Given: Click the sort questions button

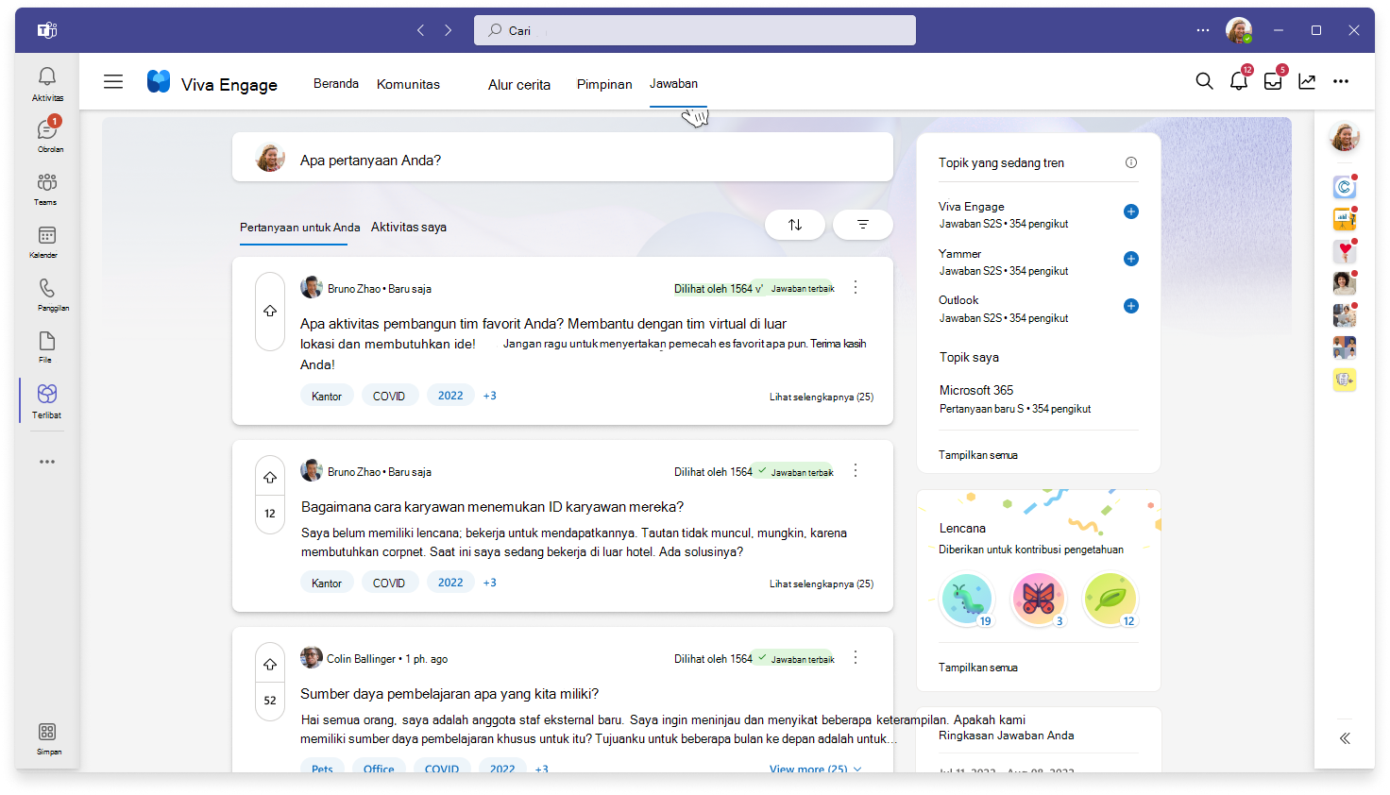Looking at the screenshot, I should pyautogui.click(x=795, y=225).
